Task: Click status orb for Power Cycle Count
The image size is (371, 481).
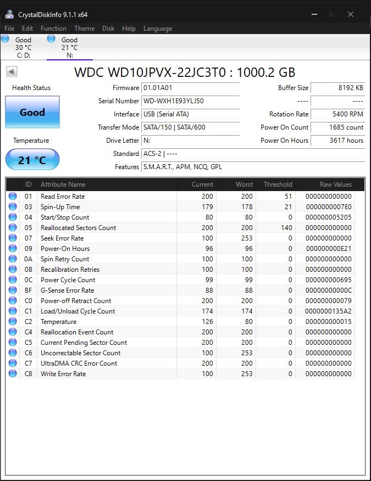Action: coord(13,279)
